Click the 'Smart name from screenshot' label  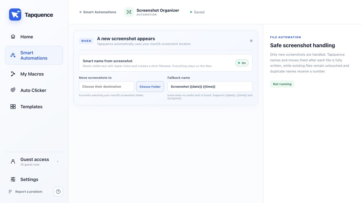(107, 61)
